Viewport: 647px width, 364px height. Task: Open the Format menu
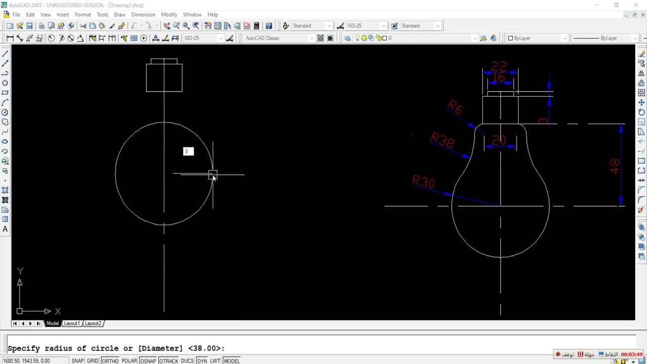tap(83, 15)
